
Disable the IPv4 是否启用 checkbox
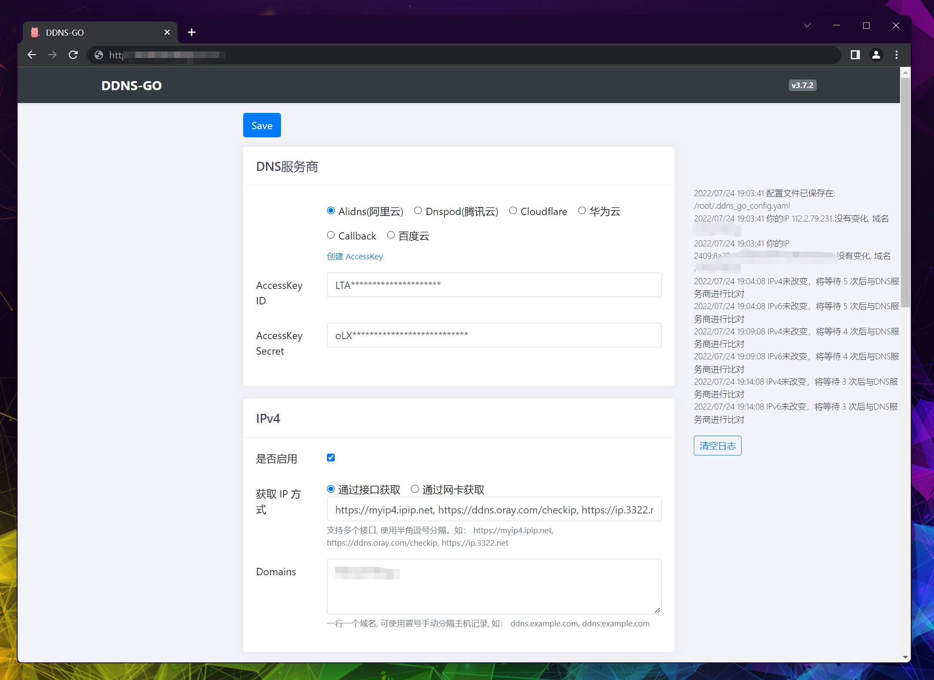click(330, 458)
